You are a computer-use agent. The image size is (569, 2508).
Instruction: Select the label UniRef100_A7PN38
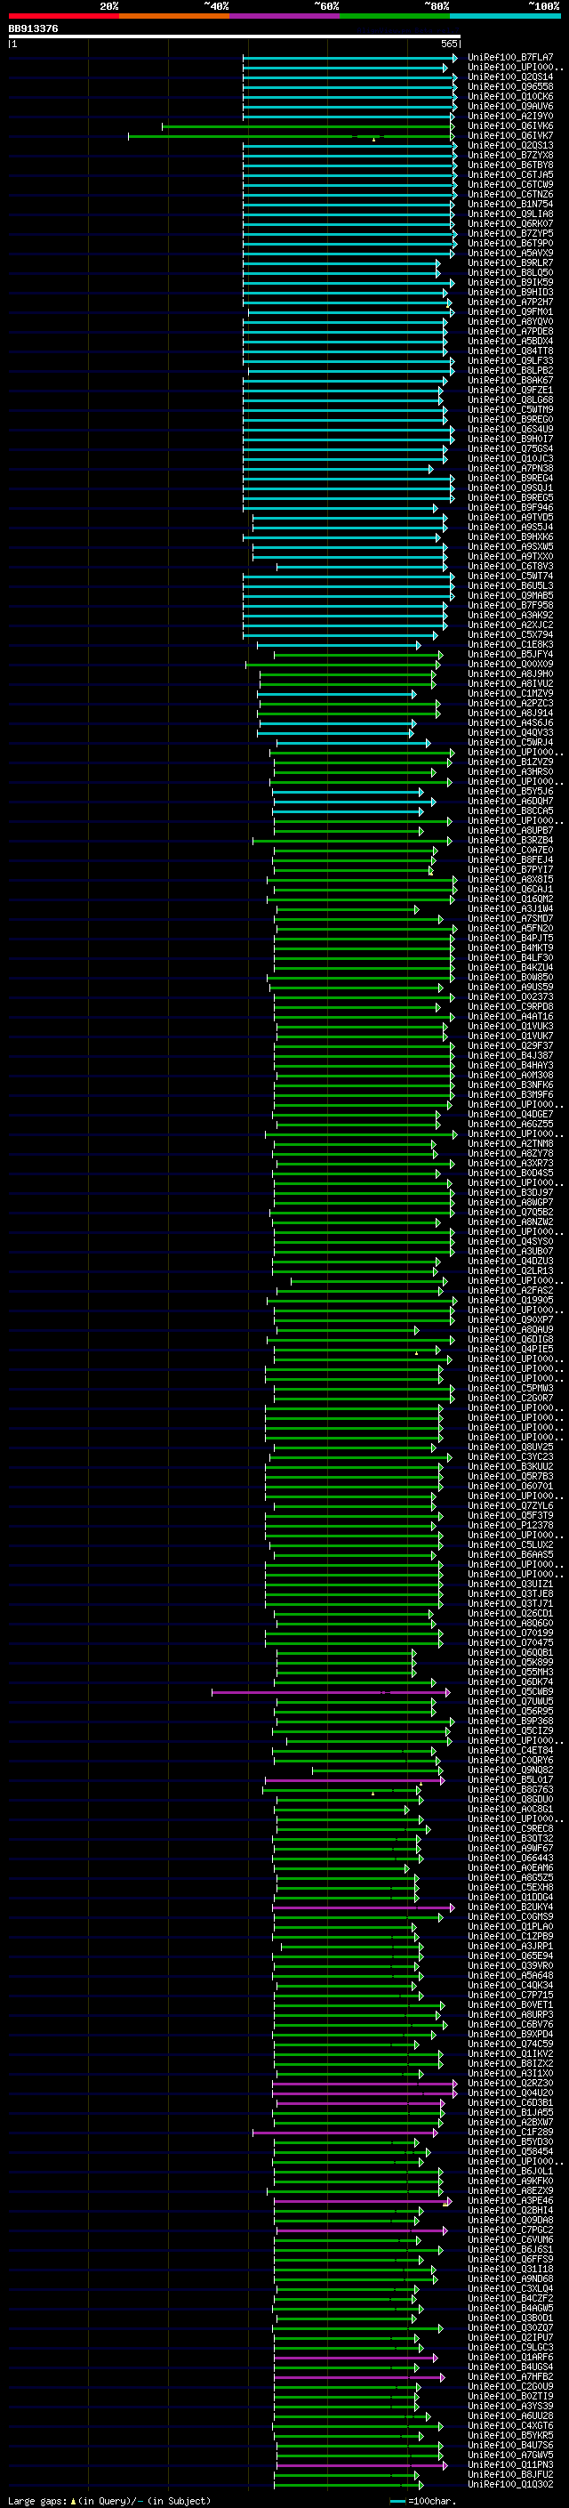pos(509,468)
